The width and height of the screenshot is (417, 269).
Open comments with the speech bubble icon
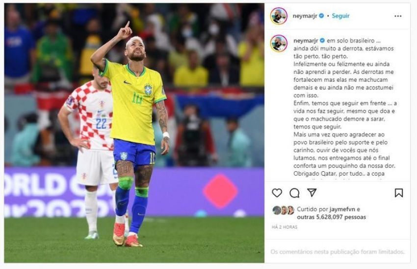[294, 193]
